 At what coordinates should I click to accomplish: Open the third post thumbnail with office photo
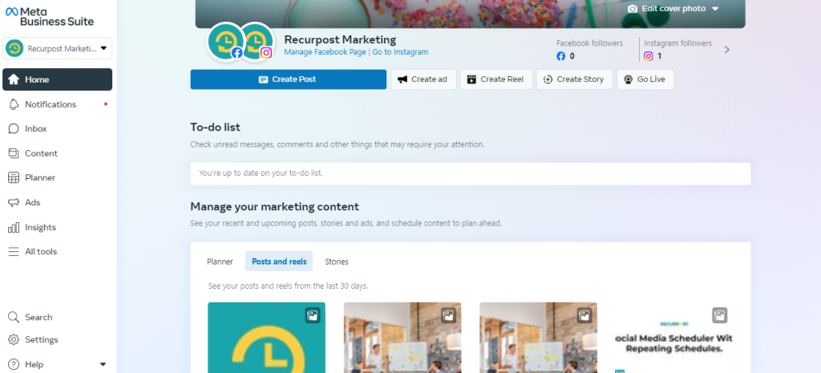pyautogui.click(x=538, y=338)
